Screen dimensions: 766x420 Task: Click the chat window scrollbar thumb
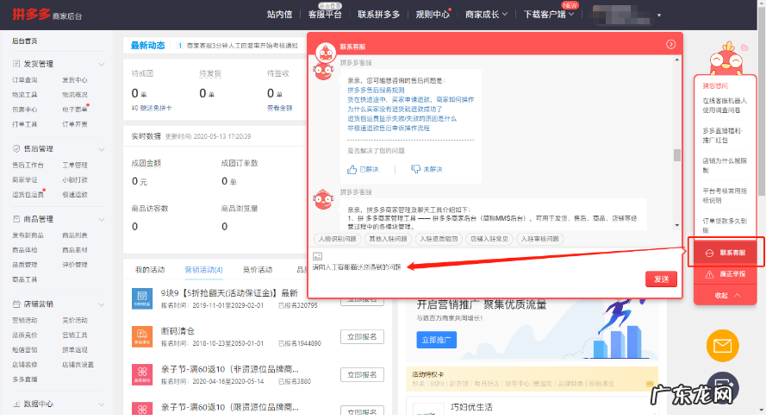click(676, 155)
